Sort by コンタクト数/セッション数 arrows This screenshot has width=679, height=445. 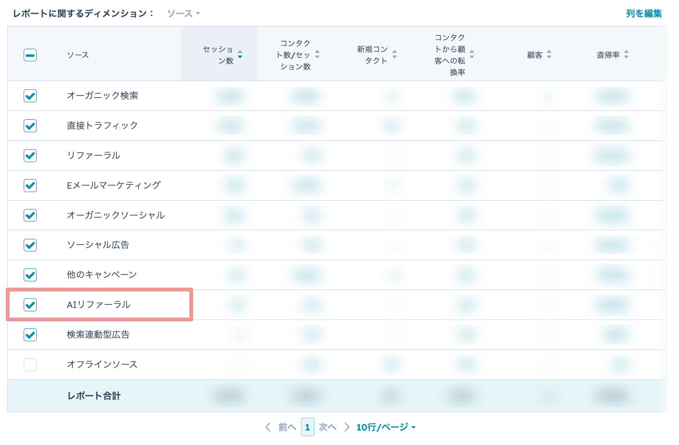317,55
